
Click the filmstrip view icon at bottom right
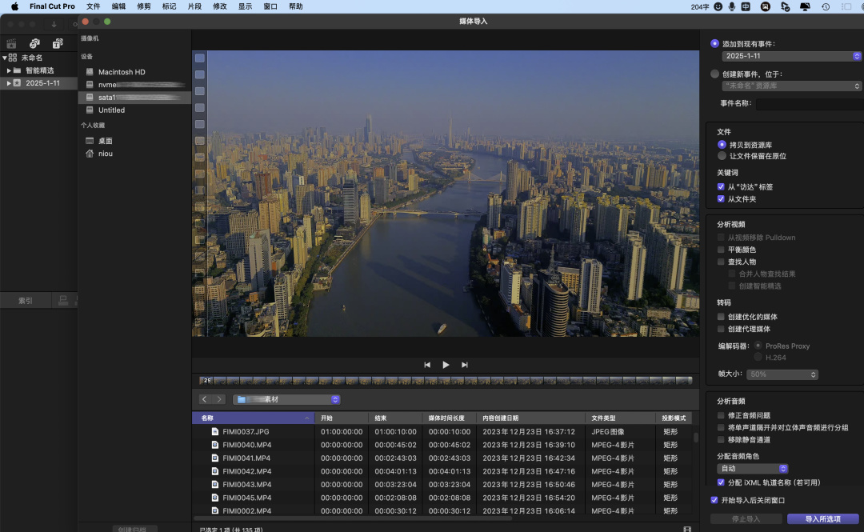point(686,529)
